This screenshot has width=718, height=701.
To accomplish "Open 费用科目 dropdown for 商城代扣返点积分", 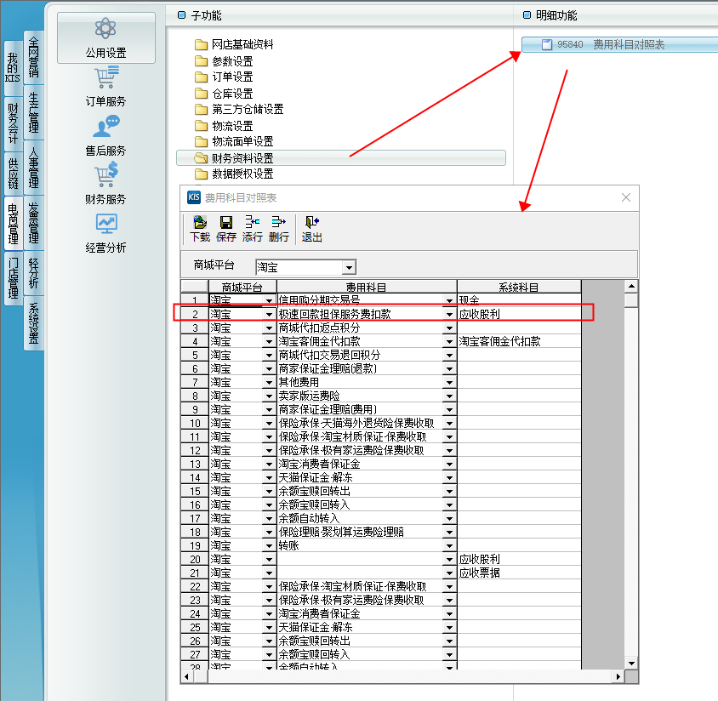I will [450, 328].
